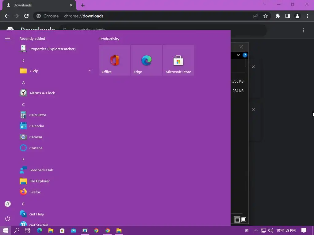
Task: Click the Office tile
Action: pyautogui.click(x=115, y=60)
